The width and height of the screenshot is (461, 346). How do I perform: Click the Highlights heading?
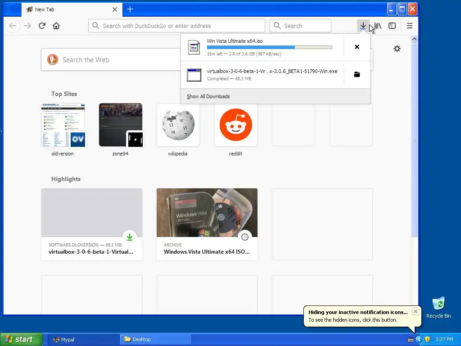click(66, 179)
